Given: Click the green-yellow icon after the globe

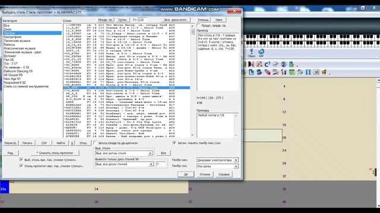Looking at the screenshot, I should click(292, 64).
